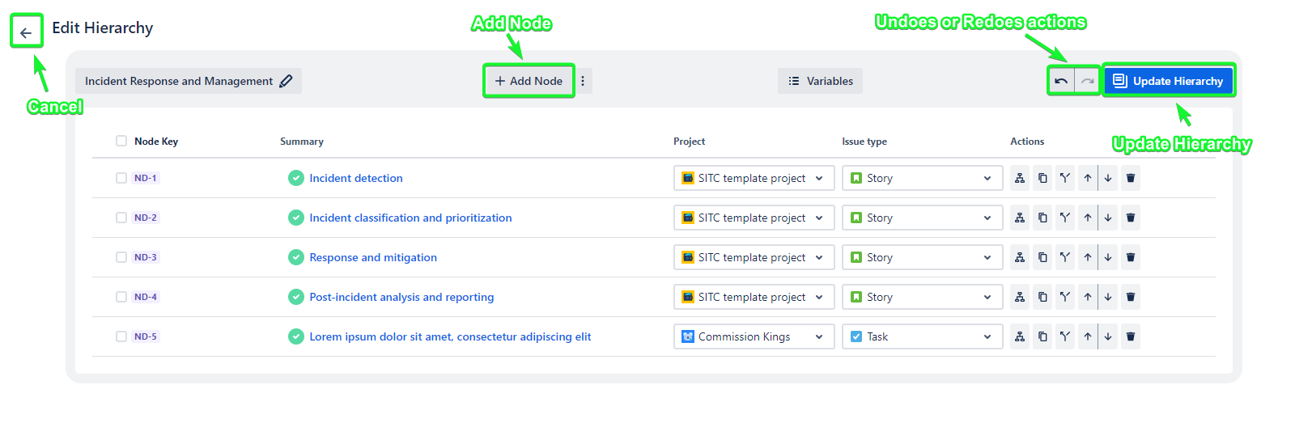
Task: Move ND-5 down with arrow icon
Action: 1108,336
